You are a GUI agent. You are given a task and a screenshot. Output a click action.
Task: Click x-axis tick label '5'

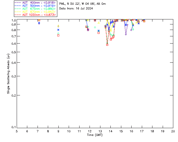[17, 131]
